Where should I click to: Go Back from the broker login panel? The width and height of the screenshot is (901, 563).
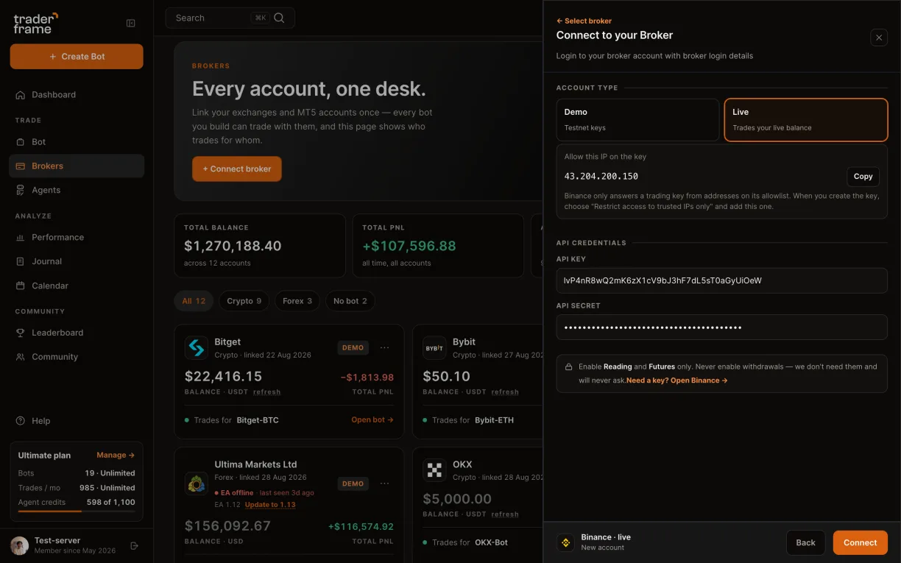(x=805, y=542)
